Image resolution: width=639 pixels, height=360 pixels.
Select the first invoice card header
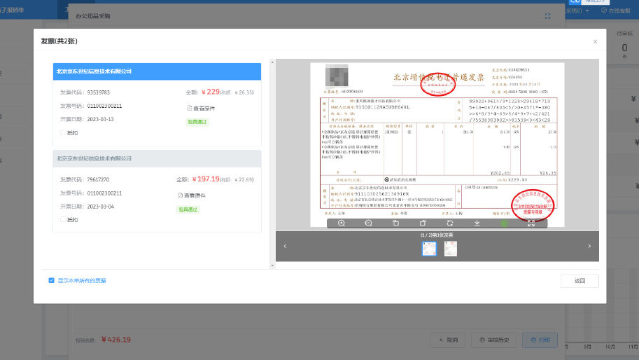157,71
